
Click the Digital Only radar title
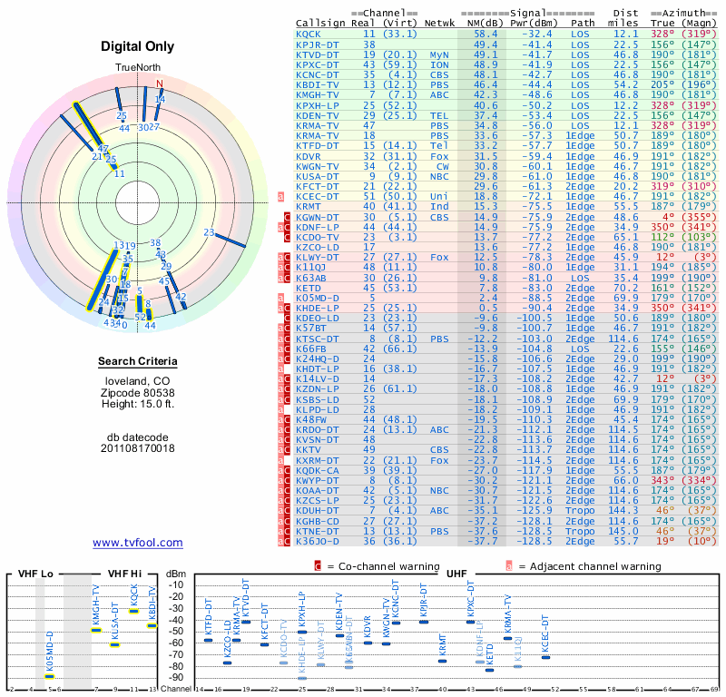(138, 46)
